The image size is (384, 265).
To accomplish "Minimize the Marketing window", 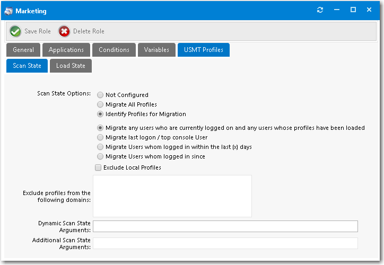I will (x=337, y=10).
